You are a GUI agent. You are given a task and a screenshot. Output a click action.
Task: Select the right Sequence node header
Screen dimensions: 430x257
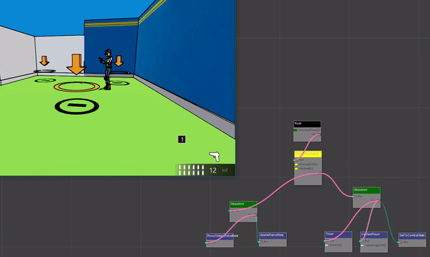(x=366, y=190)
